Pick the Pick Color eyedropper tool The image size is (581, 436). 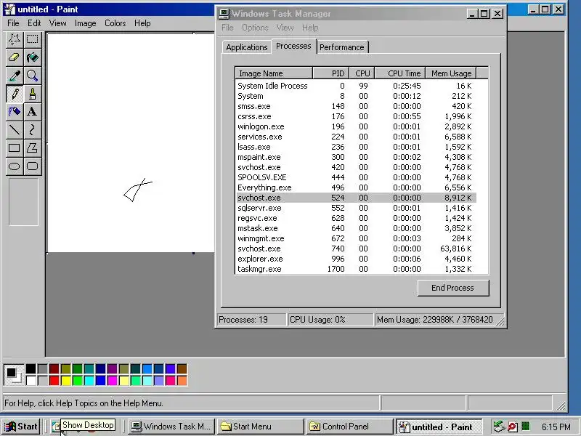coord(15,76)
